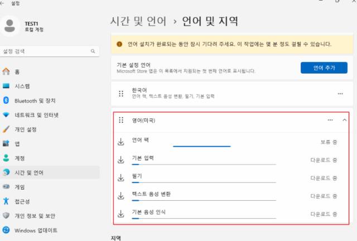Open more options for 한국어
The width and height of the screenshot is (357, 241).
pos(340,94)
